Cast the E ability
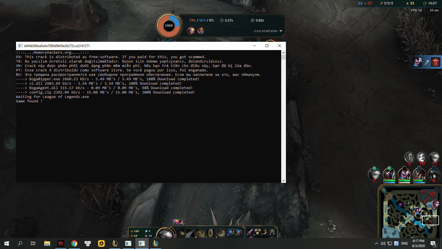Viewport: 442px width, 249px height. tap(211, 233)
